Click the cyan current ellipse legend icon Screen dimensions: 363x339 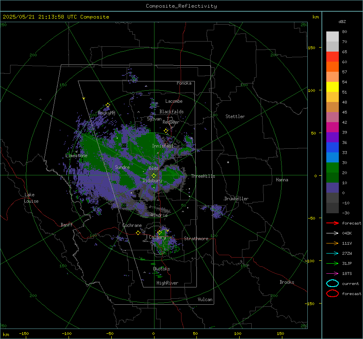point(332,283)
